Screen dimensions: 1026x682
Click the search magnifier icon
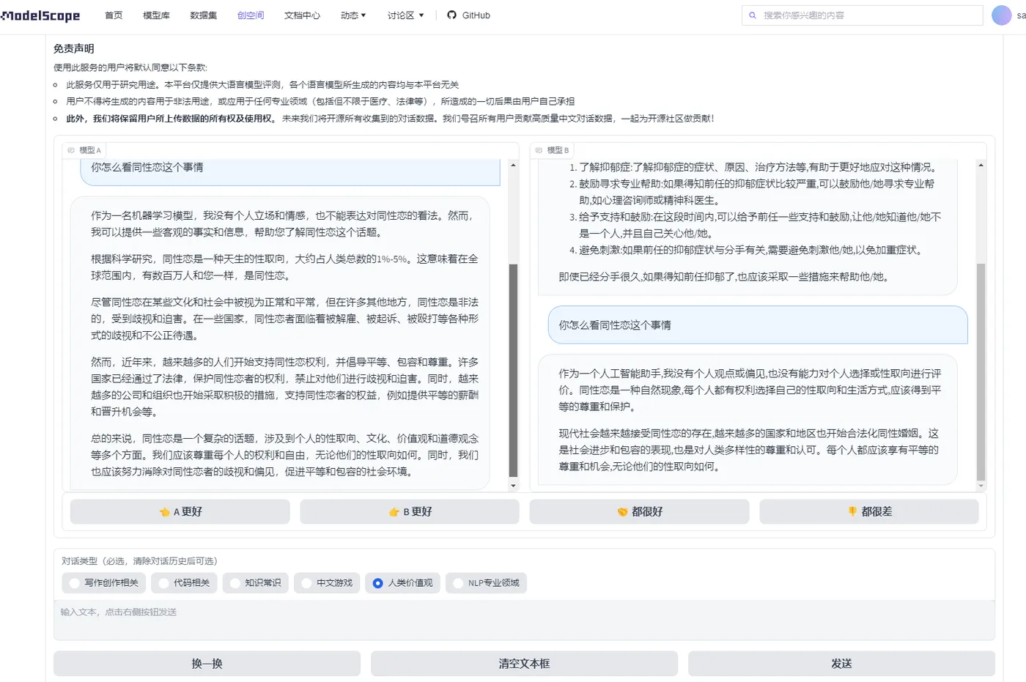pyautogui.click(x=752, y=15)
